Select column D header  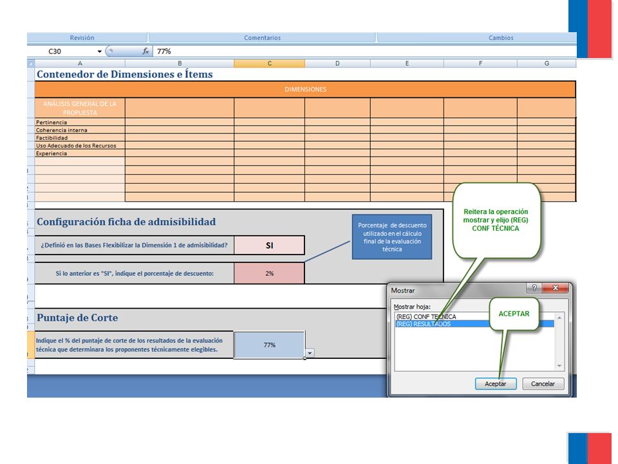pos(337,63)
